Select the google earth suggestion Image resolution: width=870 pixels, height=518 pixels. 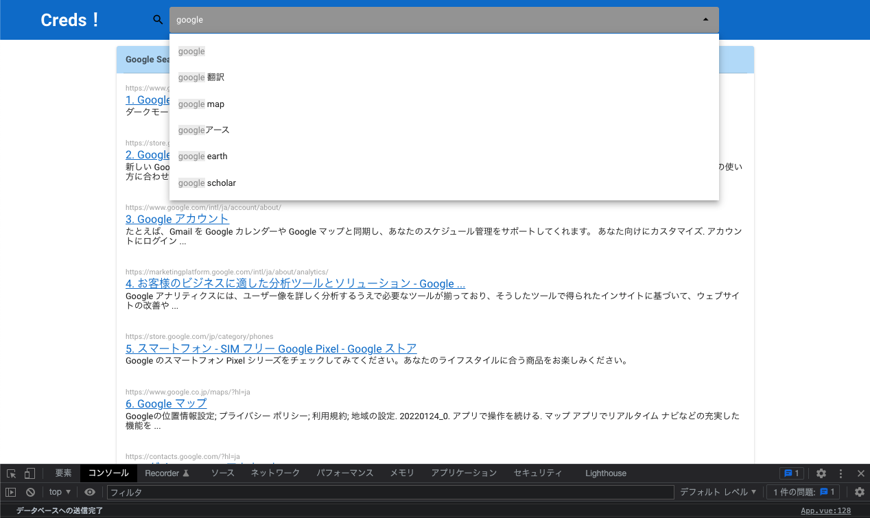(202, 156)
